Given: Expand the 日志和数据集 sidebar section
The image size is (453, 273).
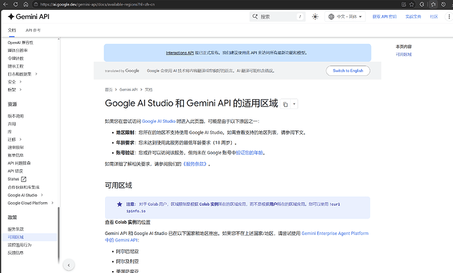Looking at the screenshot, I should coord(36,74).
